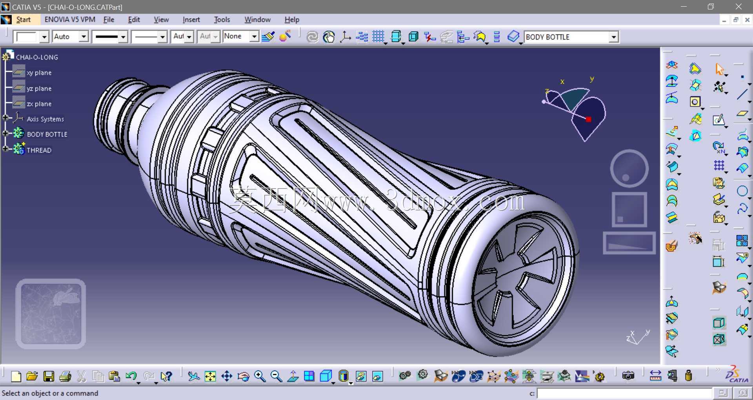Screen dimensions: 753x400
Task: Expand the THREAD tree node
Action: coord(5,149)
